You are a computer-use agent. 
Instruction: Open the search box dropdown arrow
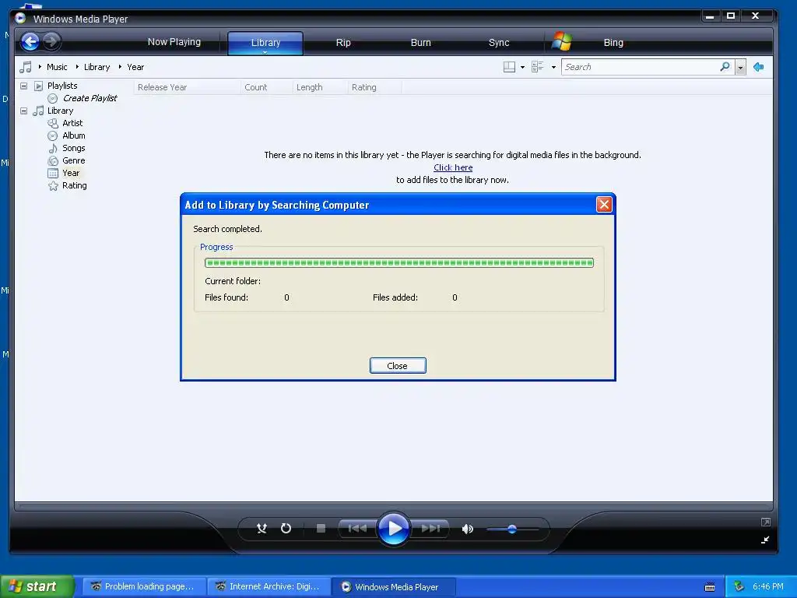741,67
